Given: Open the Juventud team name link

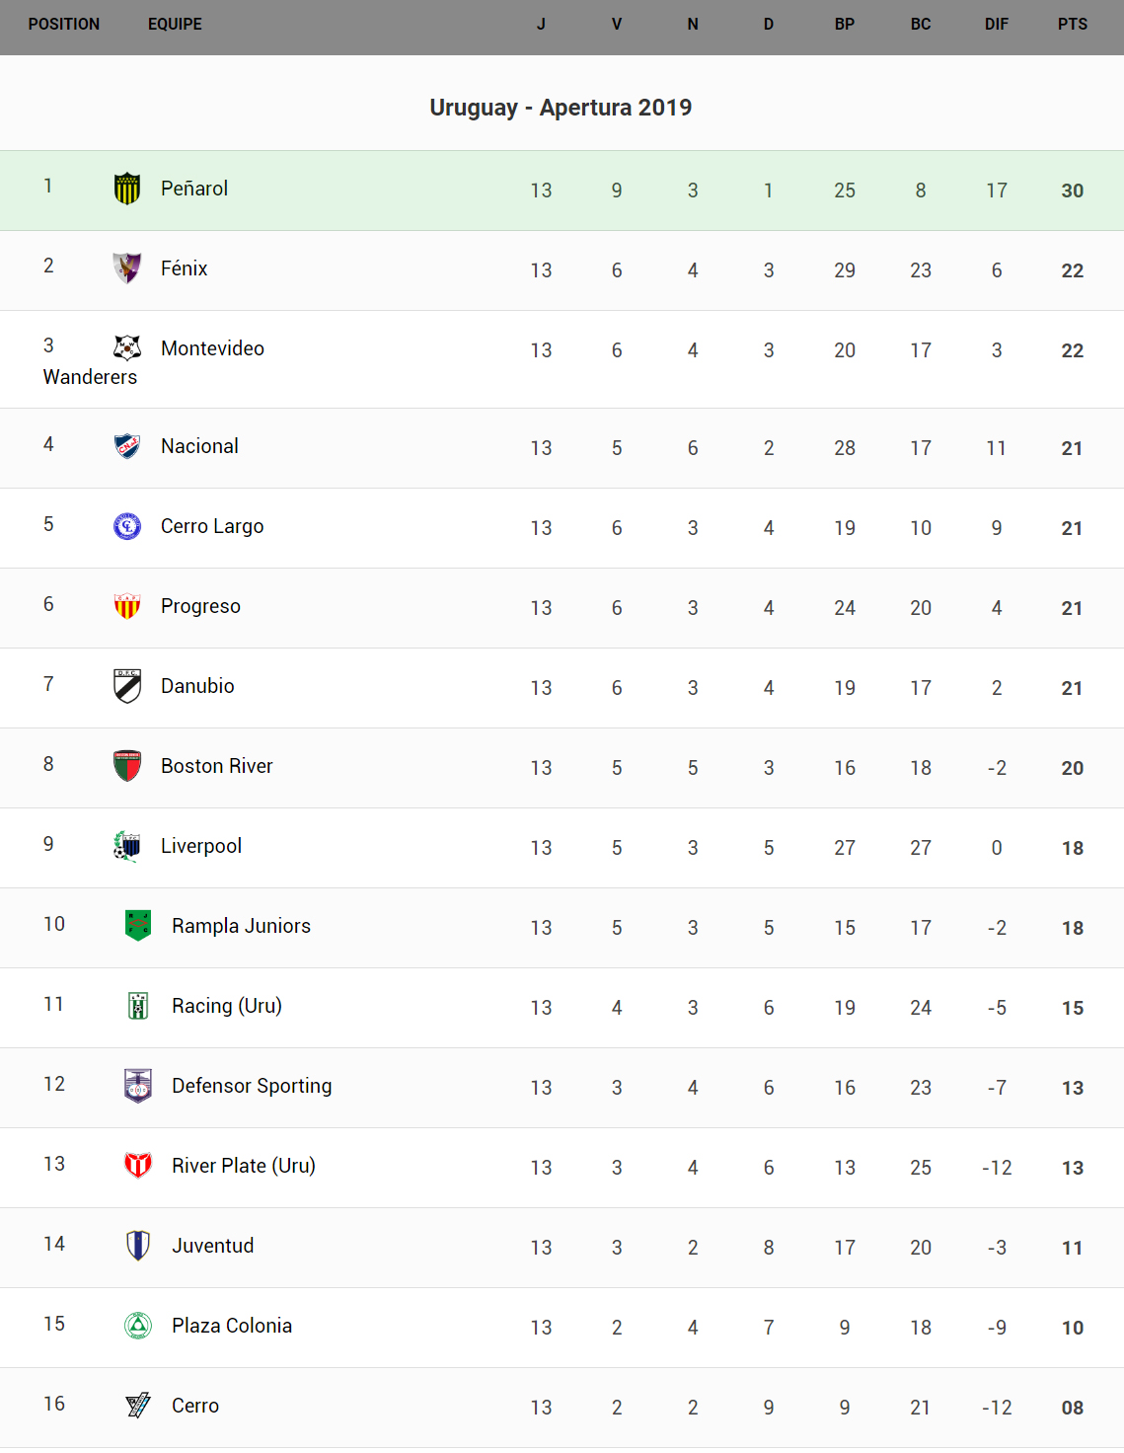Looking at the screenshot, I should click(x=212, y=1246).
